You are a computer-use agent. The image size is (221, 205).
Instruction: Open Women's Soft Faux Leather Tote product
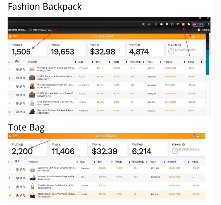[x=57, y=168]
